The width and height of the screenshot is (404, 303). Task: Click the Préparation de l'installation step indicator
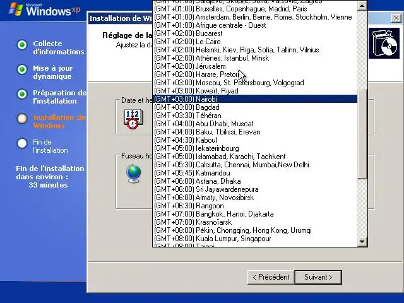tap(22, 94)
